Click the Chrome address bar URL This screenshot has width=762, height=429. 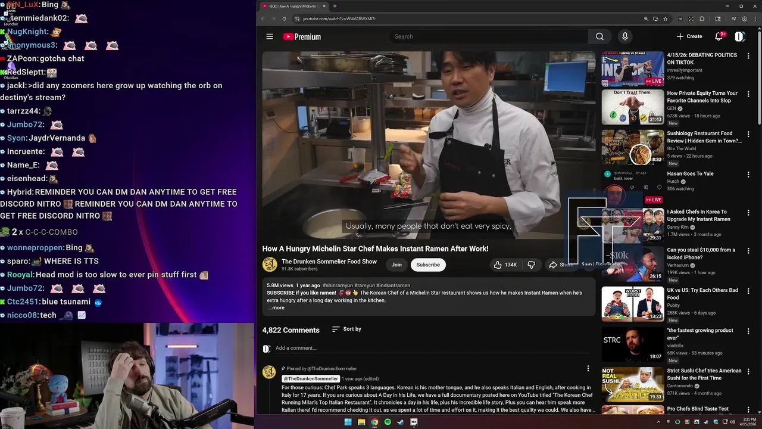pos(339,18)
